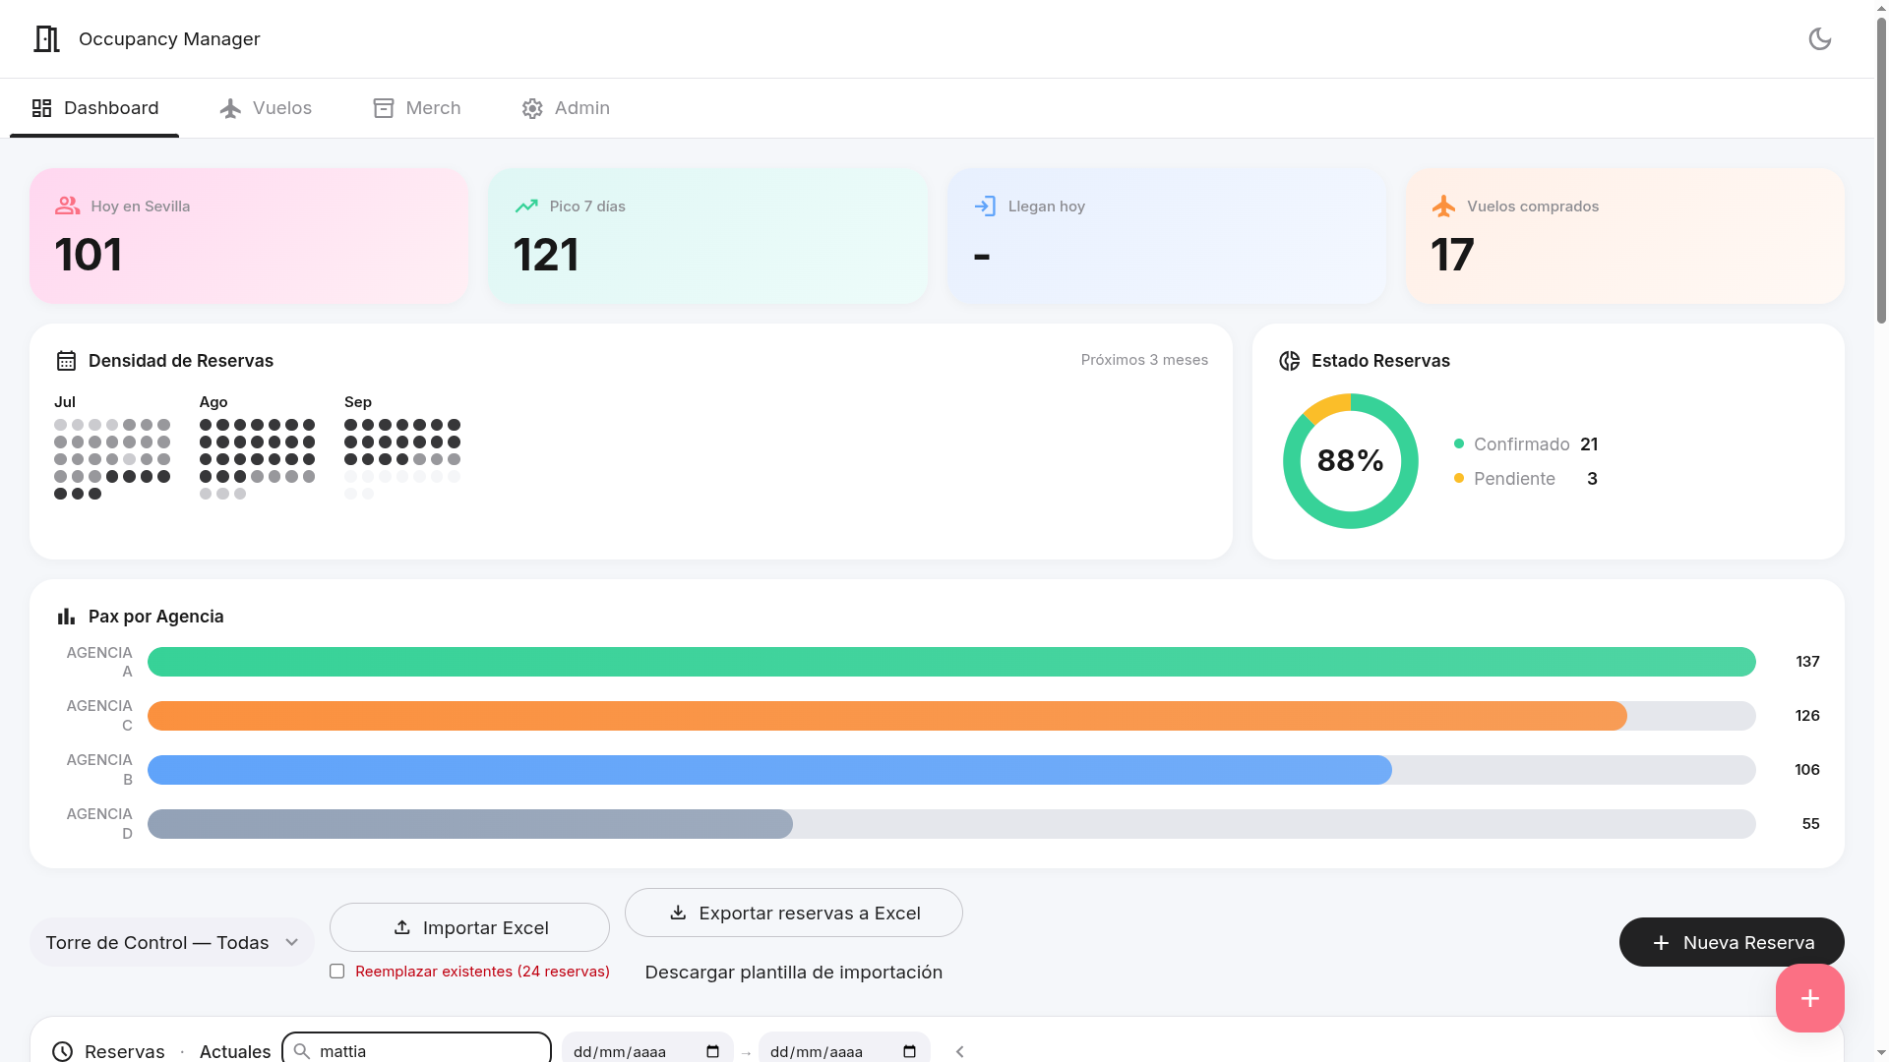
Task: Click the Jul month heading in density chart
Action: coord(65,402)
